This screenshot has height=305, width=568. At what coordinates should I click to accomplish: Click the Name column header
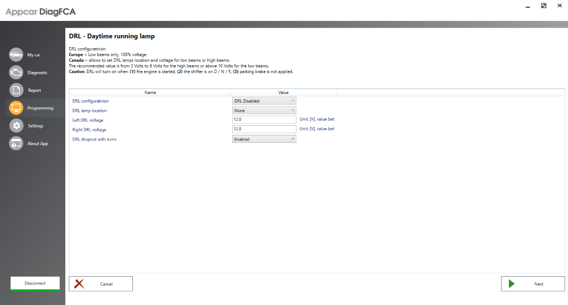[x=150, y=92]
